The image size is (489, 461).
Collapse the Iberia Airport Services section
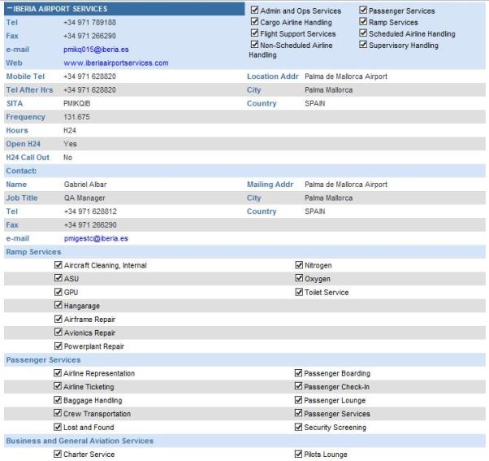pyautogui.click(x=10, y=9)
